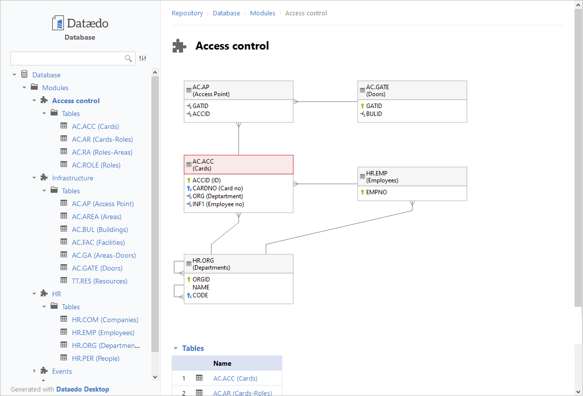Select the HR.EMP (Employees) diagram entity header

tap(412, 177)
